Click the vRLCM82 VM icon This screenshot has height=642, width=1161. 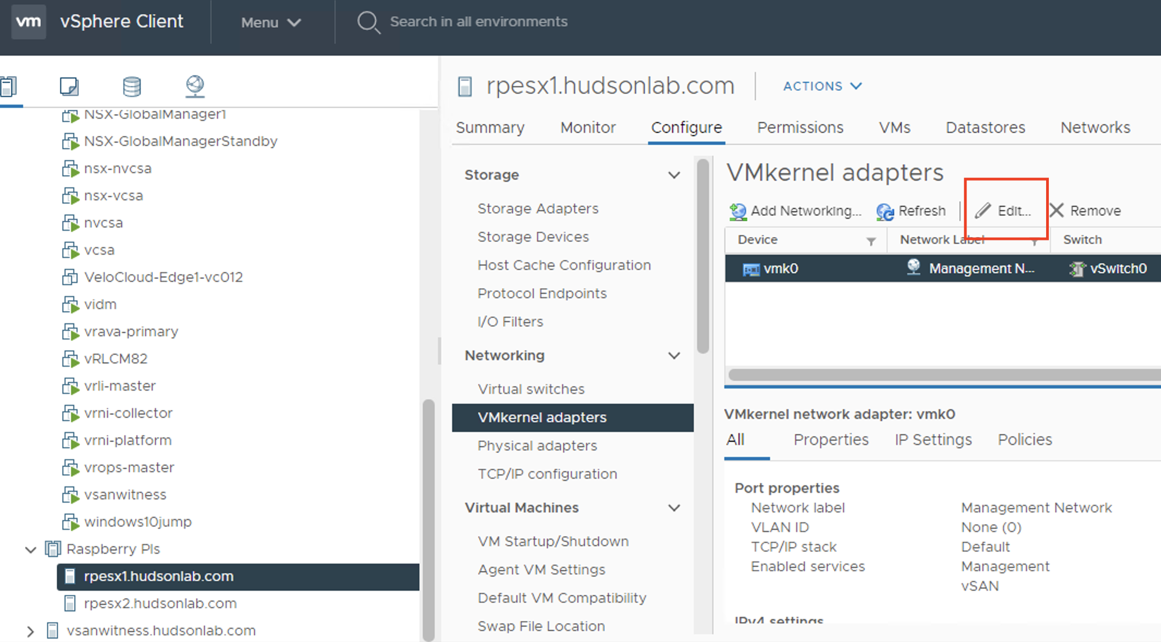[x=70, y=359]
